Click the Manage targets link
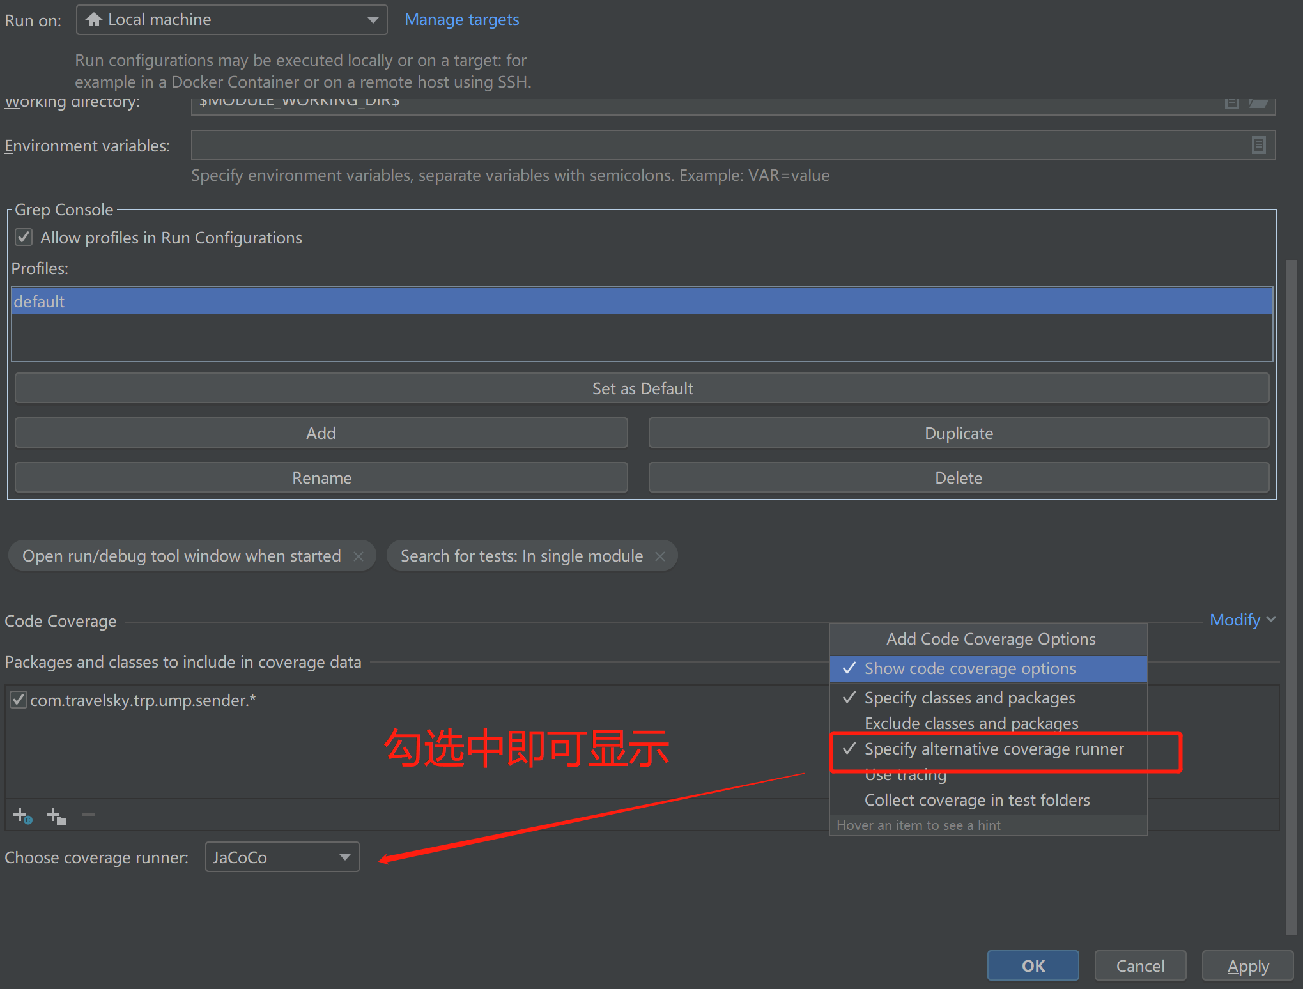The width and height of the screenshot is (1303, 989). (460, 19)
